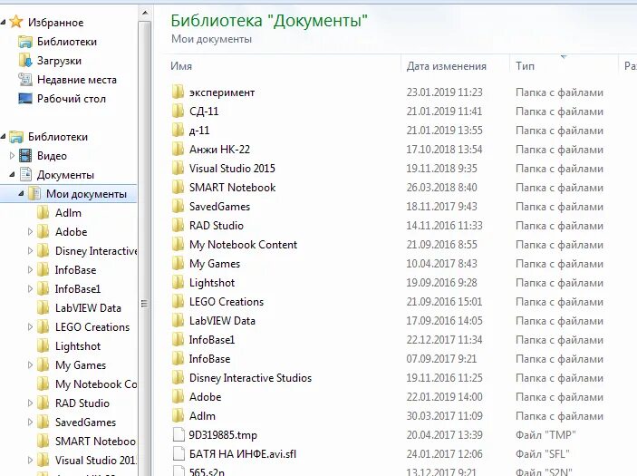This screenshot has height=476, width=637.
Task: Select Рабочий стол in sidebar
Action: (x=72, y=99)
